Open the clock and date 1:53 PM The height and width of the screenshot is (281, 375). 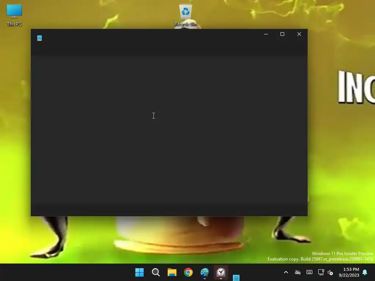[x=349, y=272]
